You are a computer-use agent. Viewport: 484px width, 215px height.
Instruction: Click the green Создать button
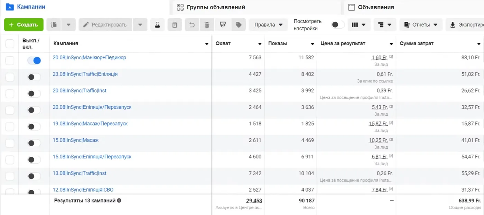24,25
